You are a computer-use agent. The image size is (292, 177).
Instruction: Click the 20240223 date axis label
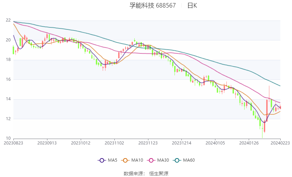tap(280, 143)
